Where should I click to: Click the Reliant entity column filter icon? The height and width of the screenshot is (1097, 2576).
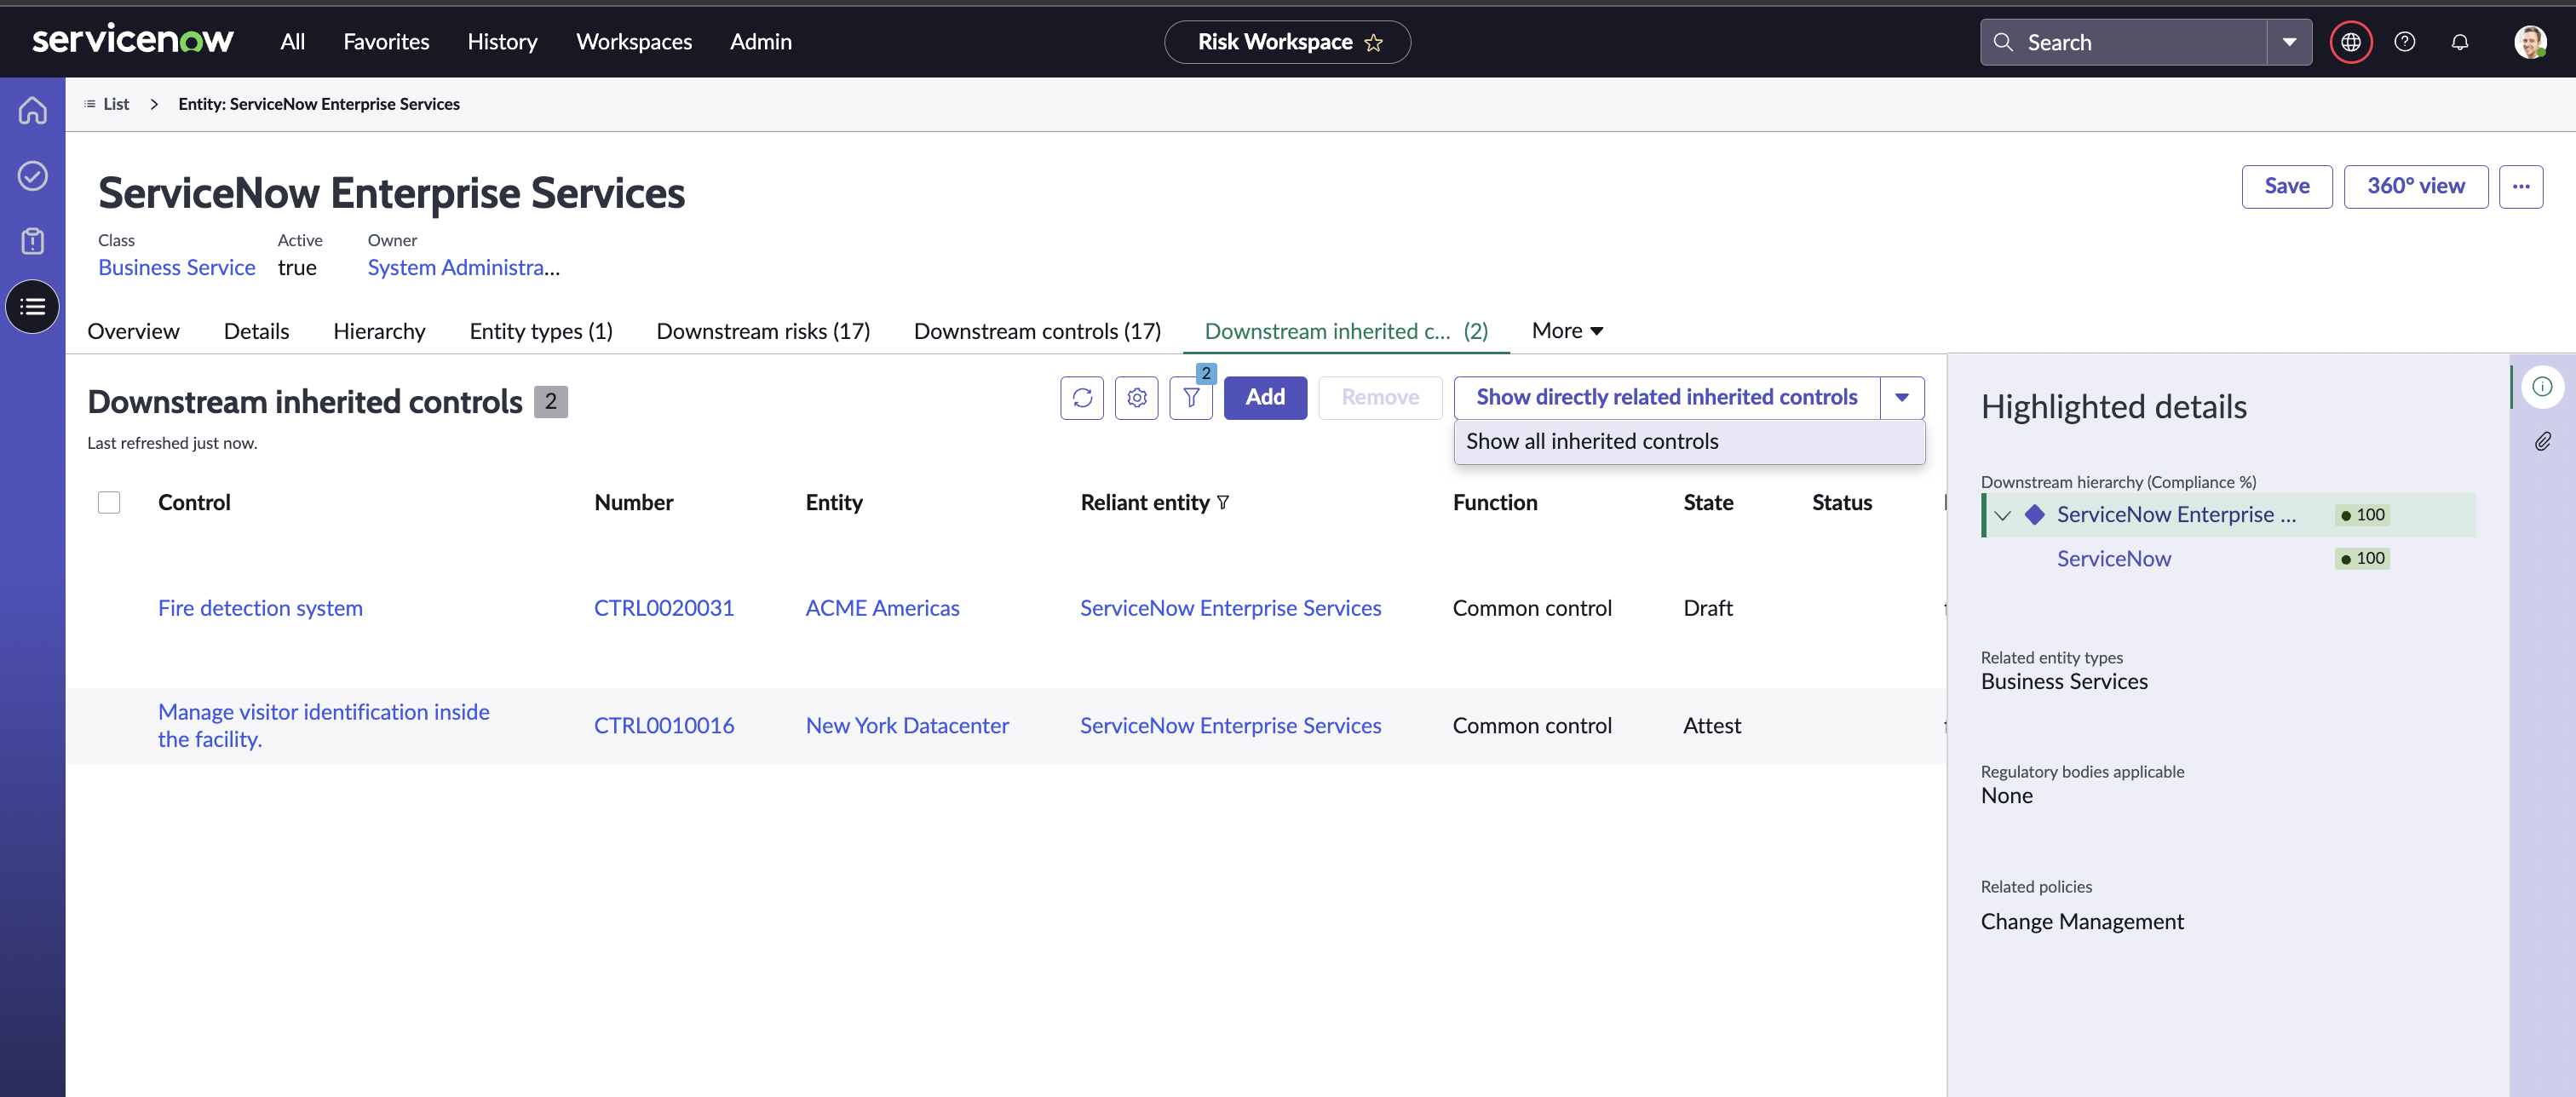click(x=1223, y=502)
